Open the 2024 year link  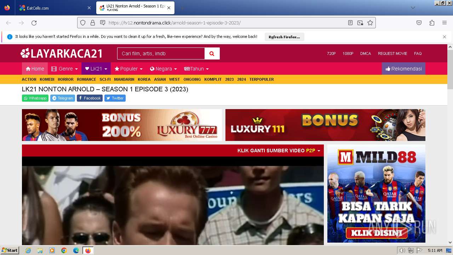coord(241,79)
